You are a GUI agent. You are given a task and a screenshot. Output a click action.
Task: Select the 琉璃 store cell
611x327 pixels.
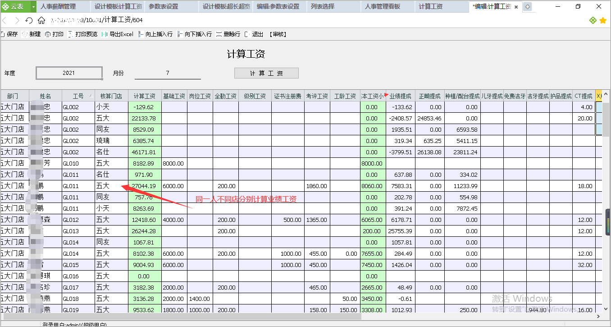(111, 141)
